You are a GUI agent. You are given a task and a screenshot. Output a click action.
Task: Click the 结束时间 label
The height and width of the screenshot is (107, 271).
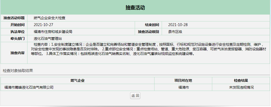pyautogui.click(x=152, y=25)
